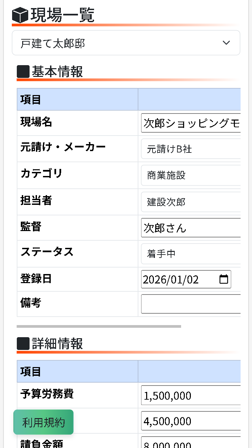252x448 pixels.
Task: Click the input field showing 4,500,000
Action: tap(192, 421)
